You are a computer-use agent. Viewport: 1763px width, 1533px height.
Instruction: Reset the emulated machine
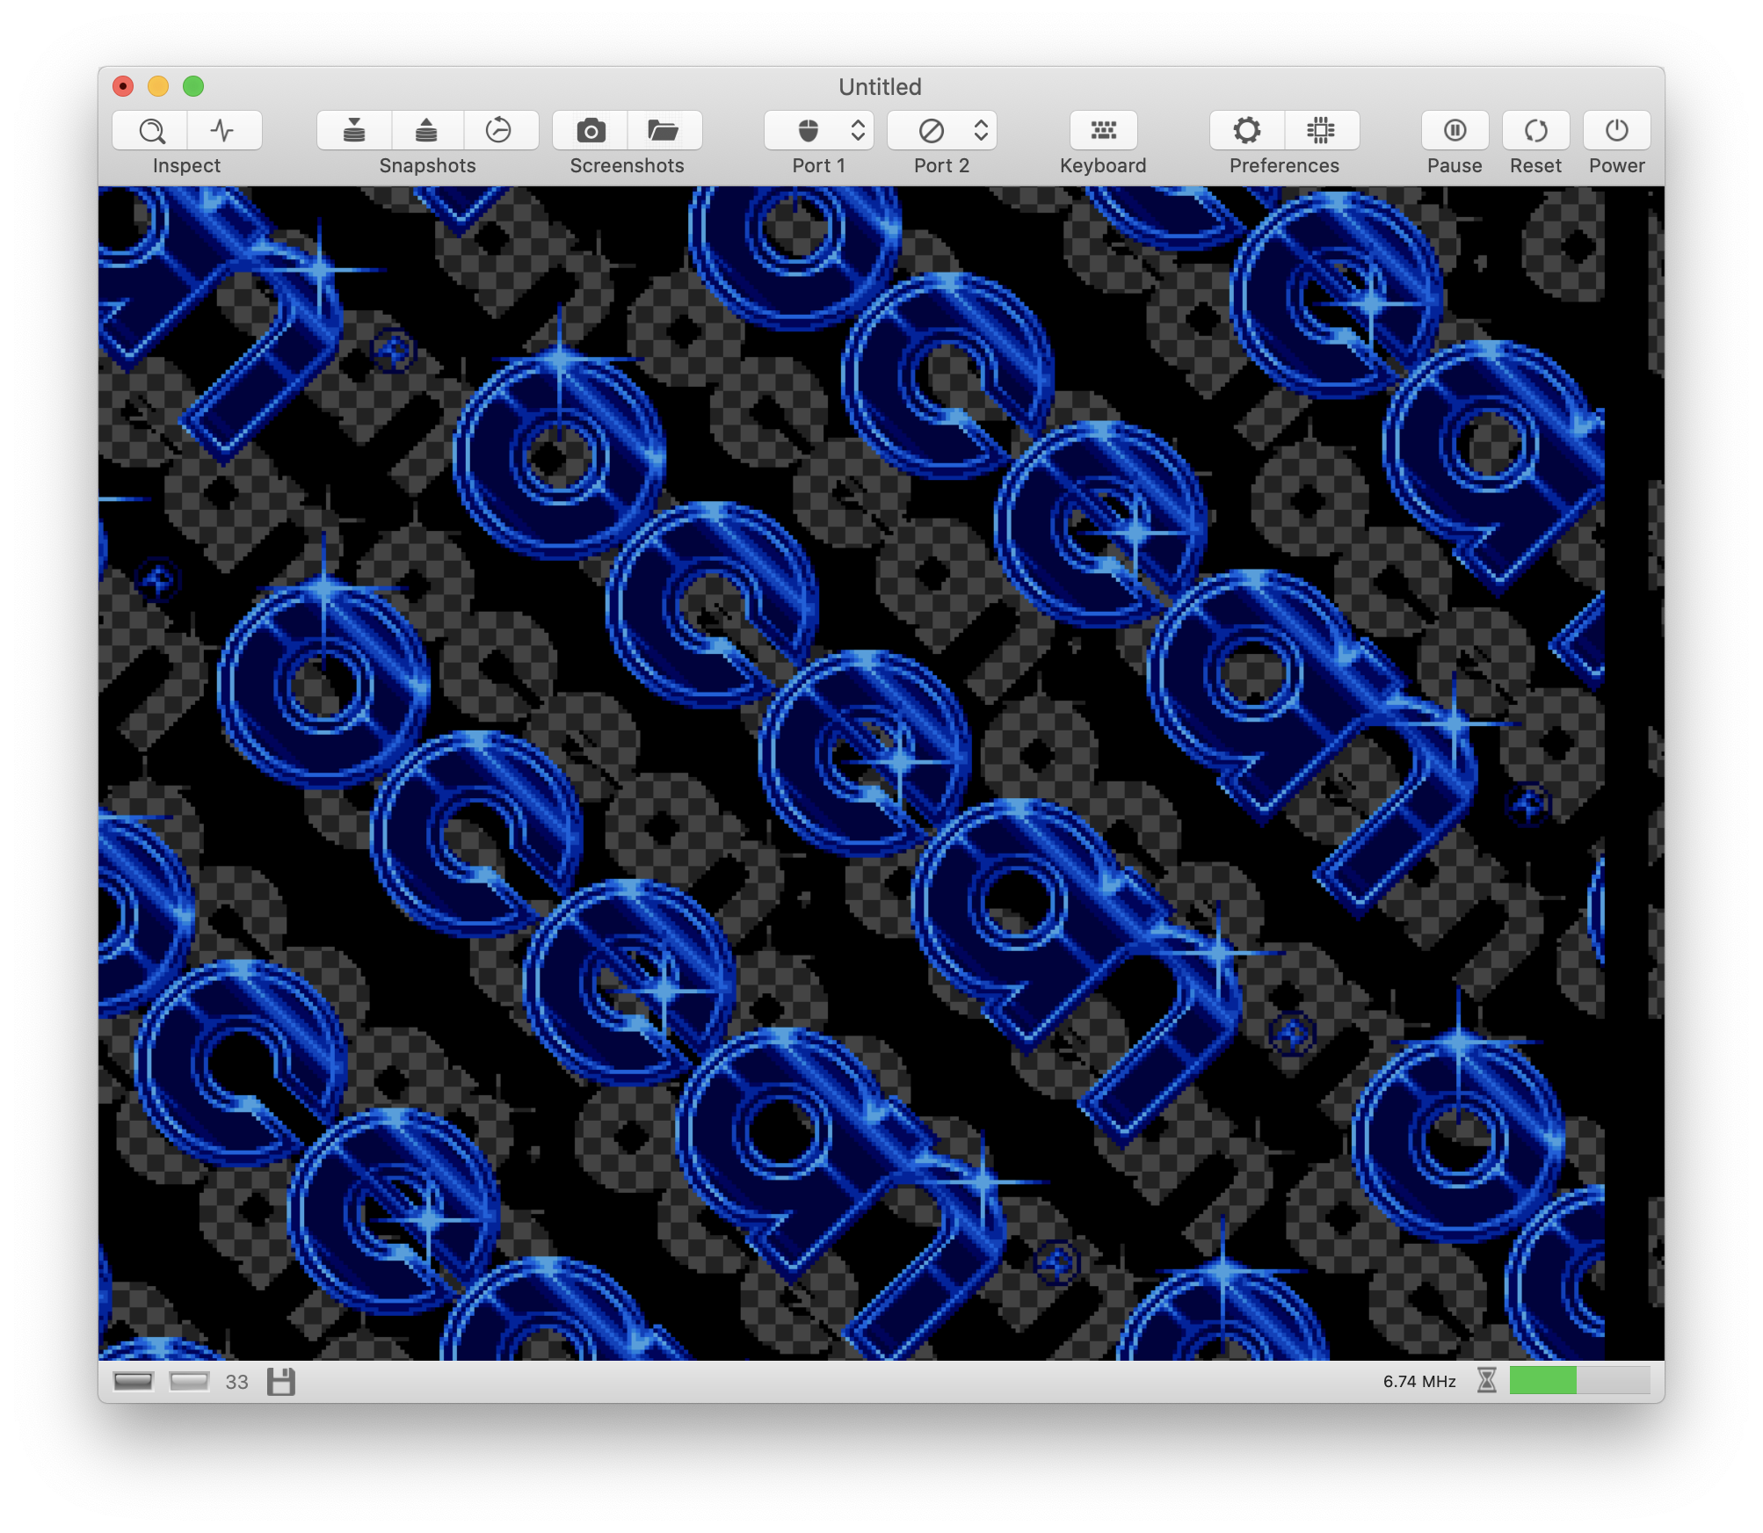[x=1536, y=131]
